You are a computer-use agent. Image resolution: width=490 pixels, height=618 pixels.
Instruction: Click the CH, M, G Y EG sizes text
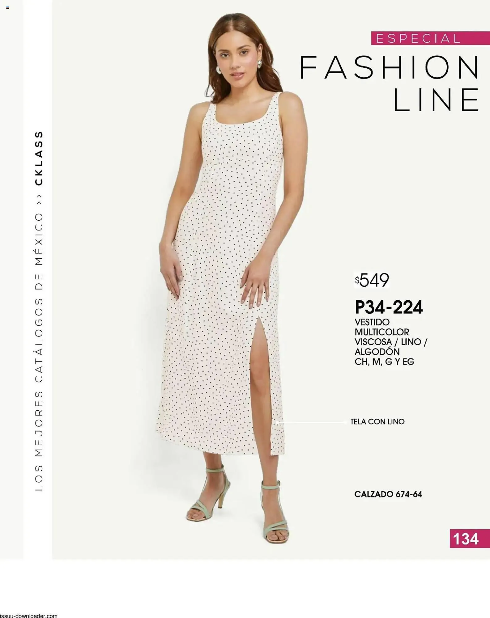384,362
